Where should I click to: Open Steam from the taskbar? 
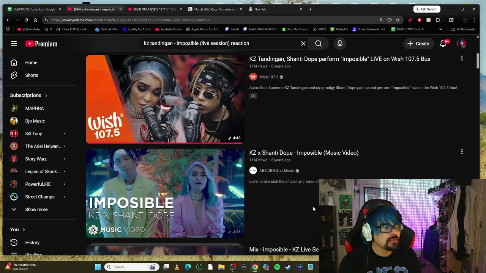[288, 267]
